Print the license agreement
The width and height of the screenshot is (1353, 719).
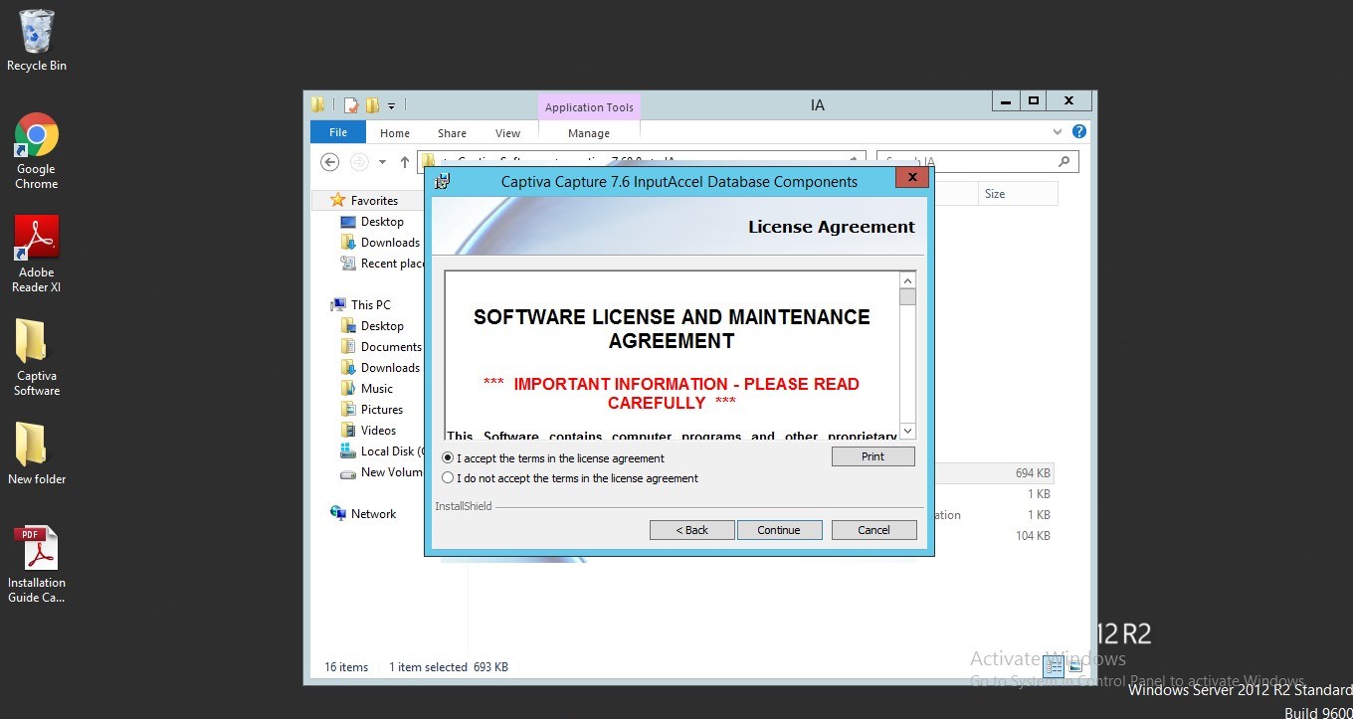(x=872, y=455)
